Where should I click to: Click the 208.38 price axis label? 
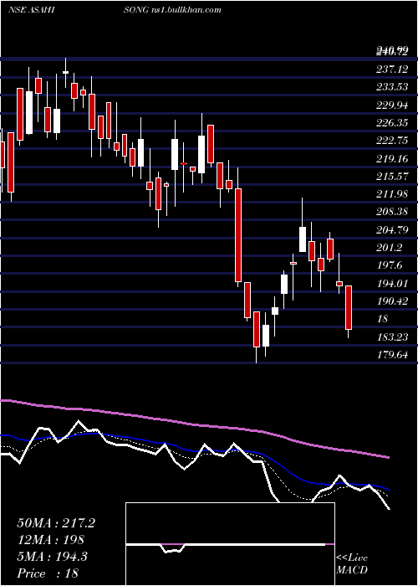pyautogui.click(x=392, y=212)
